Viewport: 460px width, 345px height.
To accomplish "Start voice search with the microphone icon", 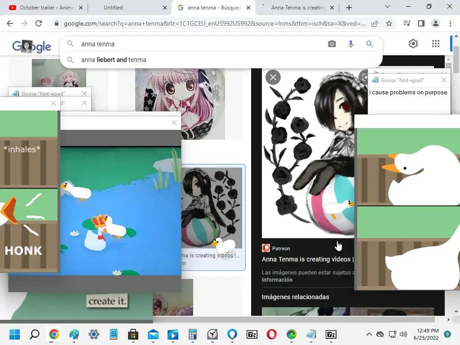I will point(350,44).
